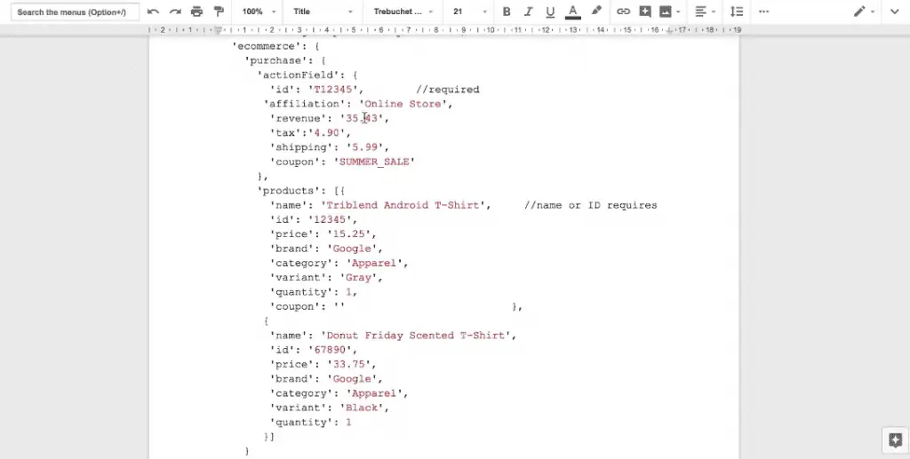Click the 'affiliation' key text
This screenshot has height=459, width=910.
coord(305,105)
